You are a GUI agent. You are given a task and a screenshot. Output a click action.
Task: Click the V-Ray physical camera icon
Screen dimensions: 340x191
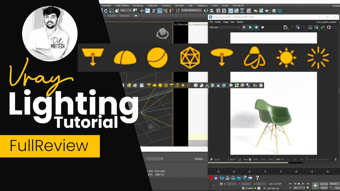pos(142,85)
